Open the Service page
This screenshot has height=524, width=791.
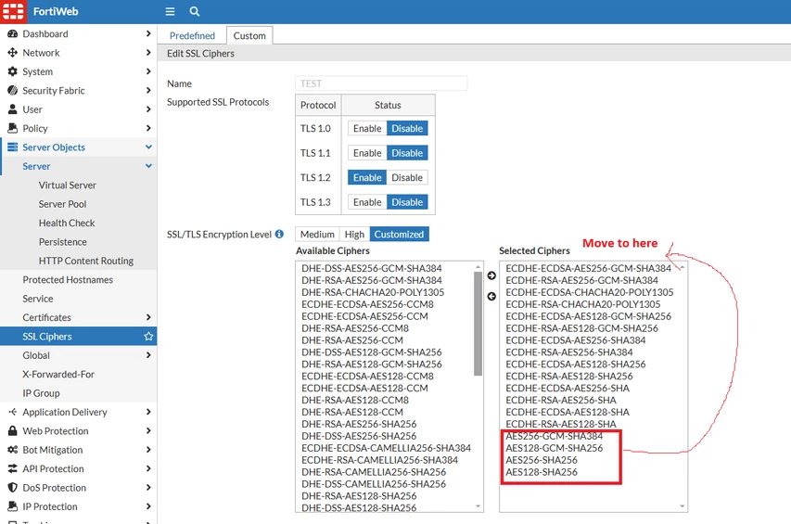(x=38, y=299)
